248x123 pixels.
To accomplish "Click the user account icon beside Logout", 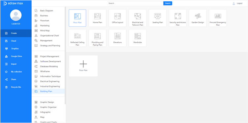I will (x=233, y=4).
